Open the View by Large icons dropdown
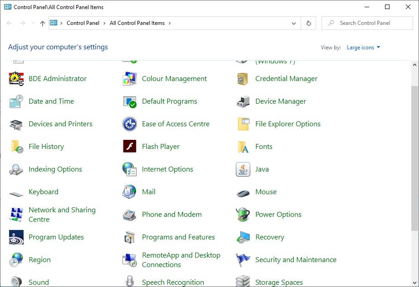The image size is (419, 287). 363,48
